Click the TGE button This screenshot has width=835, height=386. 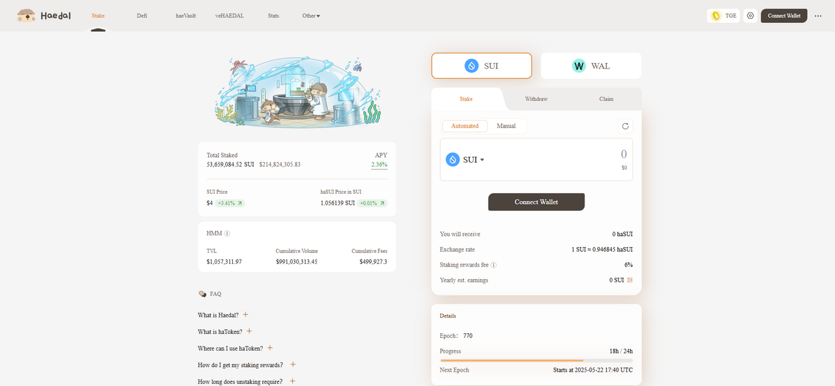(723, 16)
